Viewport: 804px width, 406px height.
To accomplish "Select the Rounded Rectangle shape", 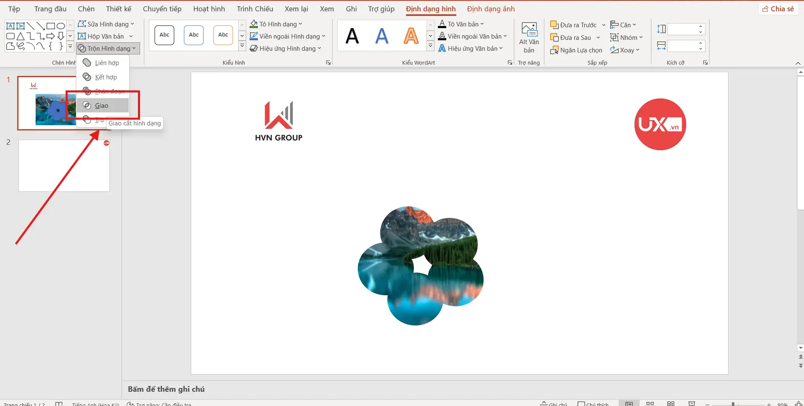I will pyautogui.click(x=10, y=36).
